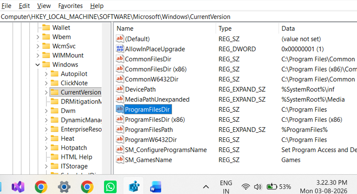Image resolution: width=357 pixels, height=194 pixels.
Task: Select the DRMitigation tree key
Action: click(81, 102)
